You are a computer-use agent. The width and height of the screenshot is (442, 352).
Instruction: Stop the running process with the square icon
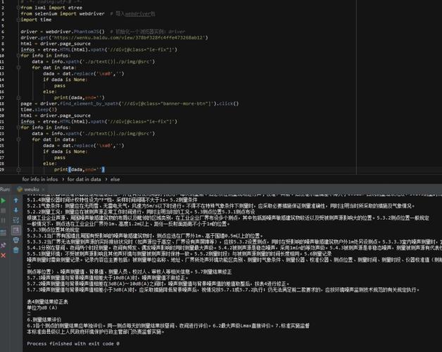[x=3, y=210]
